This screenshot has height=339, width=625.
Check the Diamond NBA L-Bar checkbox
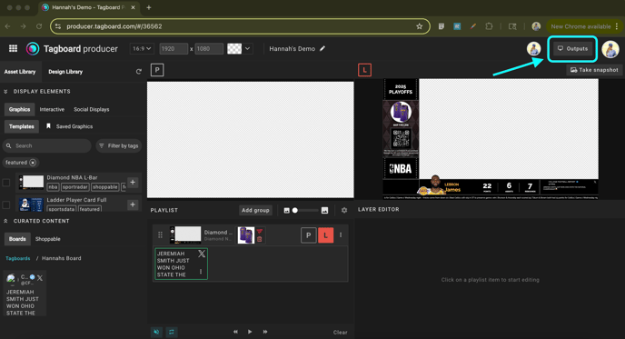[x=6, y=183]
